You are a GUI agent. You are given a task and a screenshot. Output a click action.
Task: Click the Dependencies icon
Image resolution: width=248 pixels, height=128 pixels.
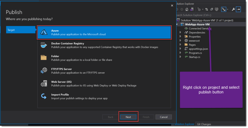point(186,33)
